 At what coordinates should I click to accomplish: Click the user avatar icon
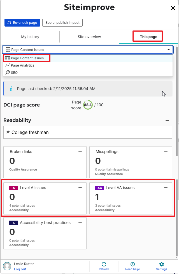click(7, 266)
